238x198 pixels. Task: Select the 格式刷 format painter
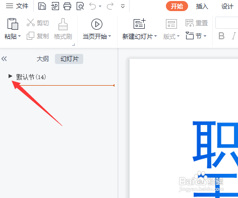tap(63, 29)
